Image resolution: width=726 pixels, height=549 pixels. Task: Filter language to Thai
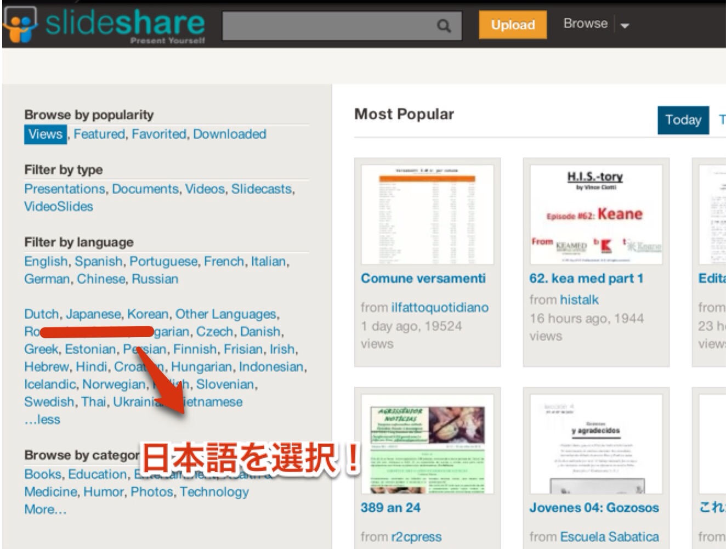pyautogui.click(x=94, y=401)
